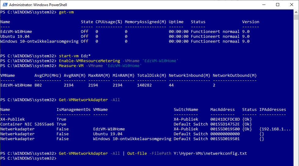Click the AvgCPU value '802'

38,85
